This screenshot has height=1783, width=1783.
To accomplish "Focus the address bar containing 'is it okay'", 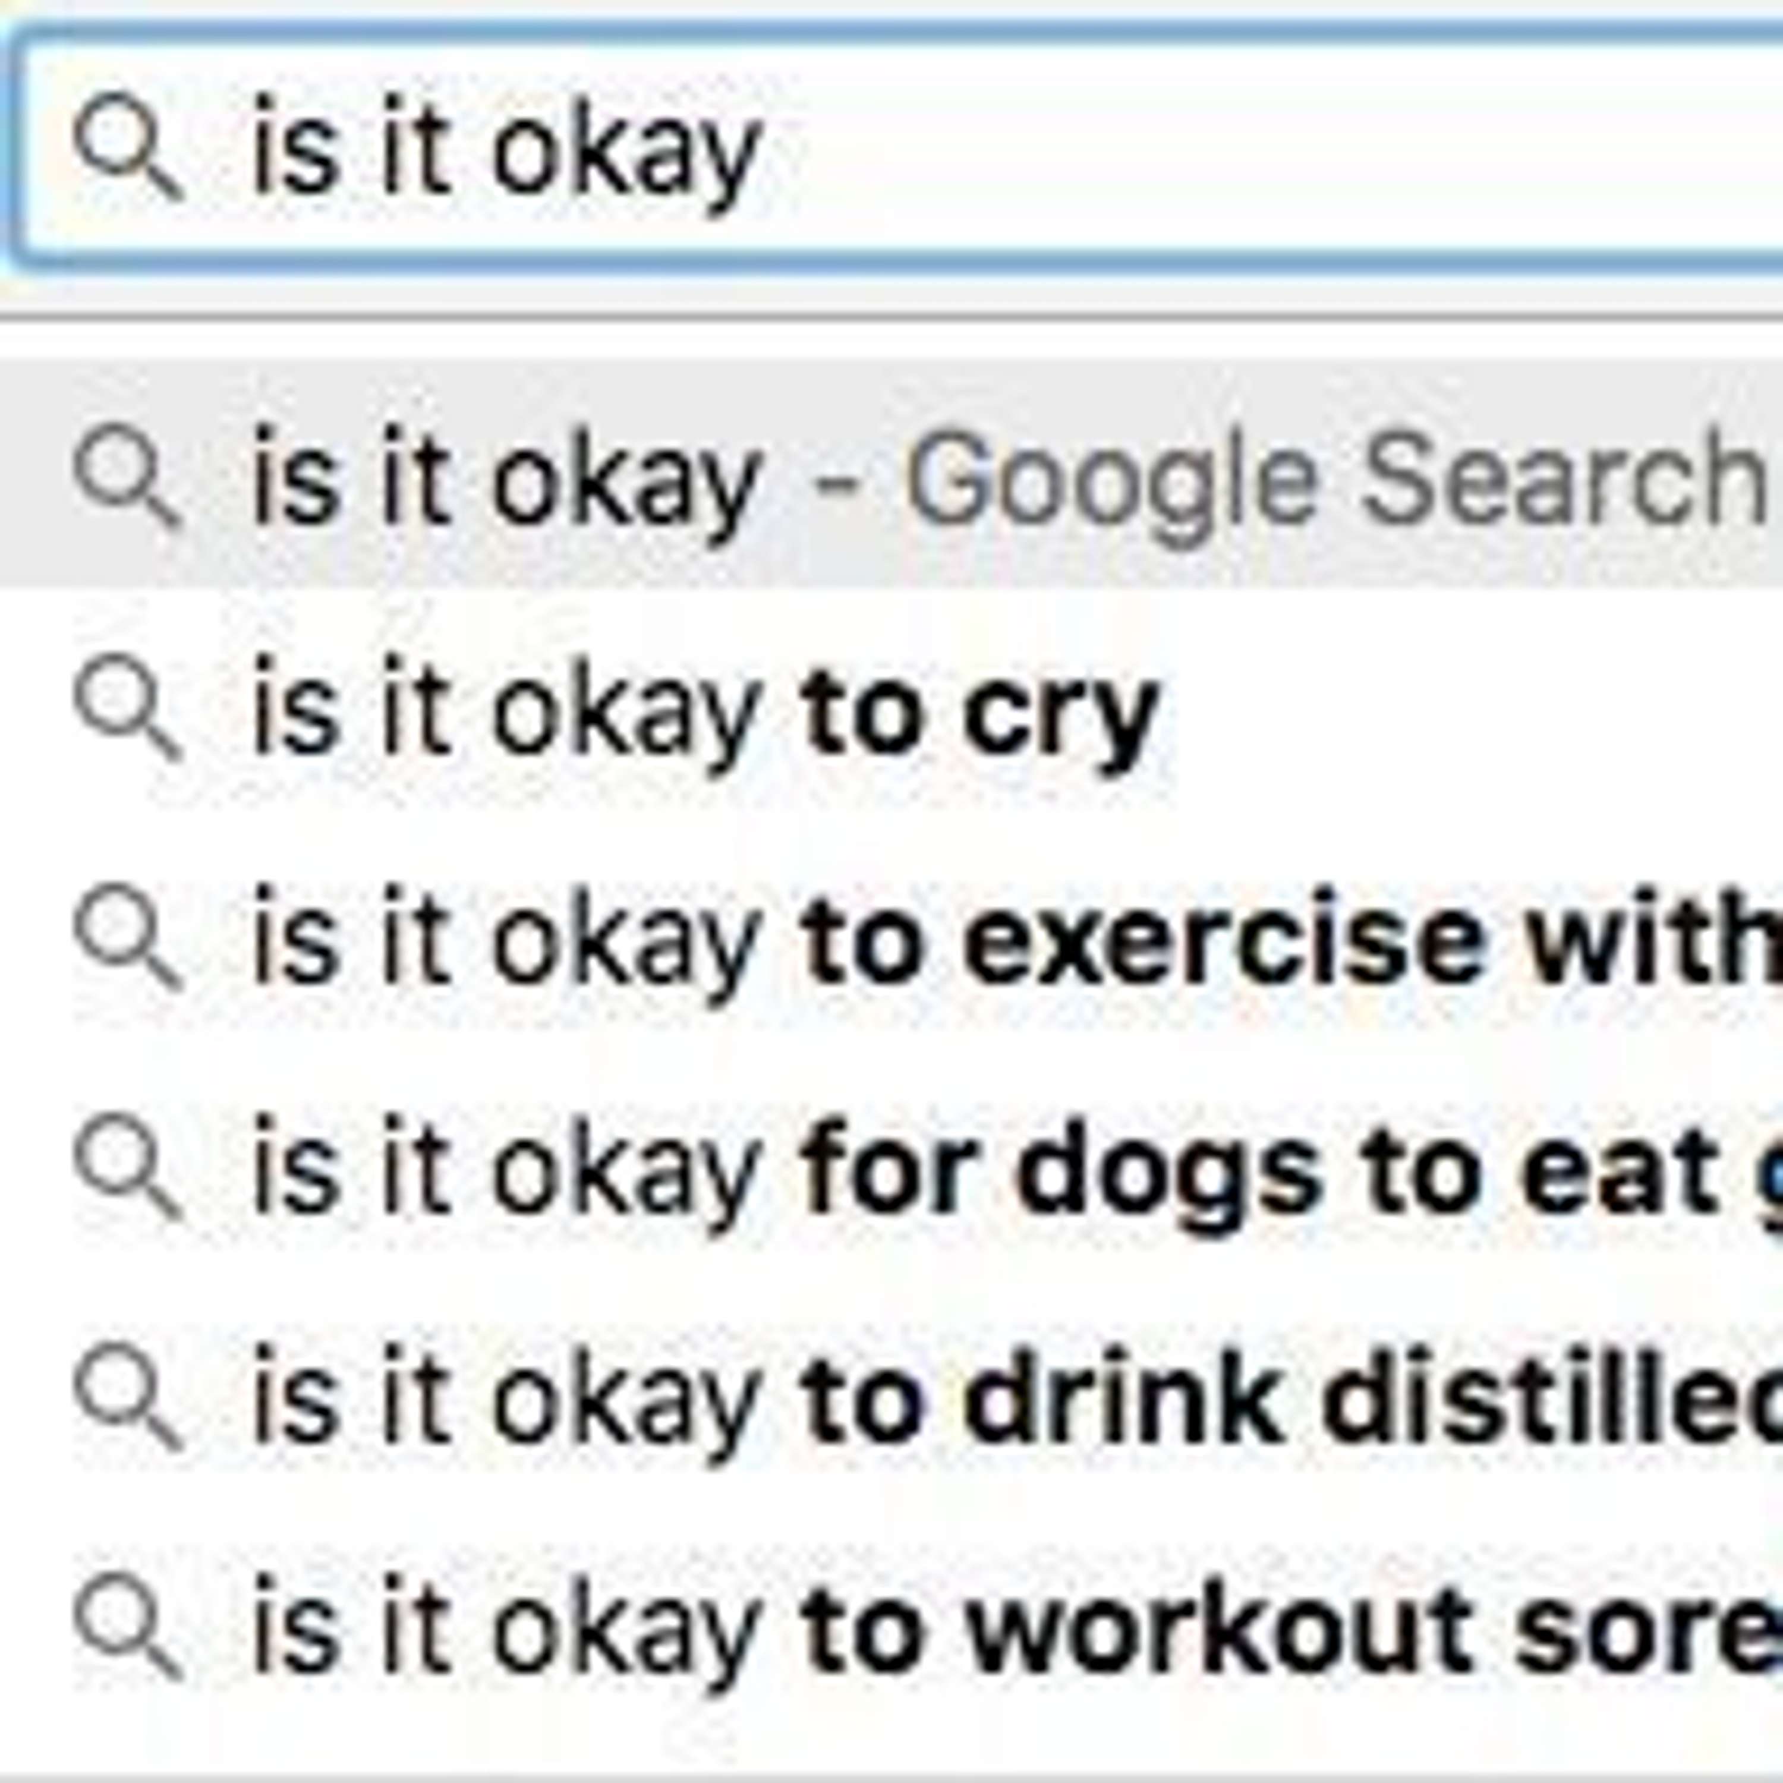I will [1015, 147].
